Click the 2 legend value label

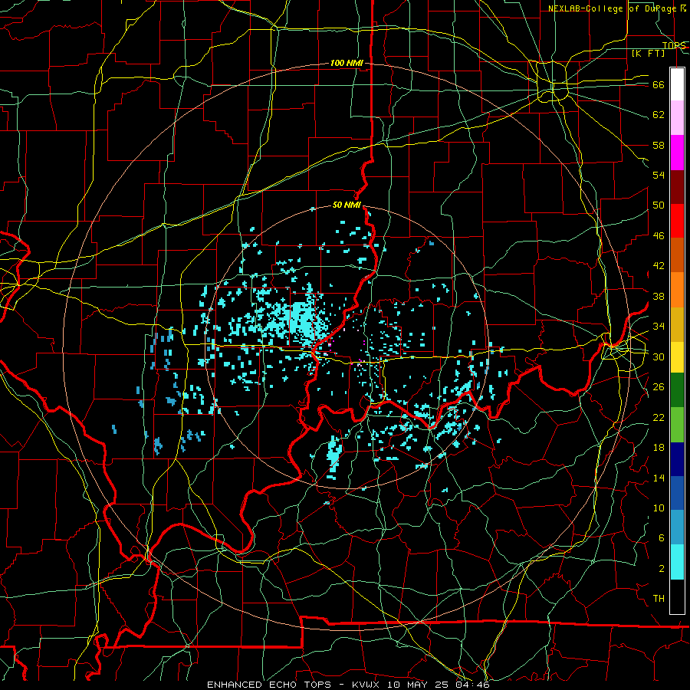pos(662,569)
